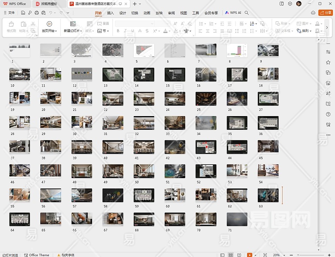This screenshot has width=335, height=257.
Task: Click the fit-to-window icon in status bar
Action: (265, 255)
